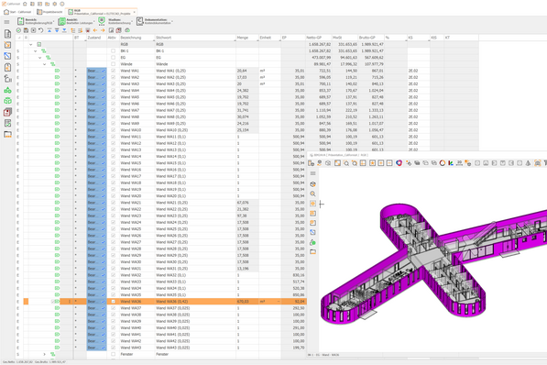Viewport: 547px width, 365px height.
Task: Click the green cube icon in left sidebar
Action: click(x=7, y=101)
